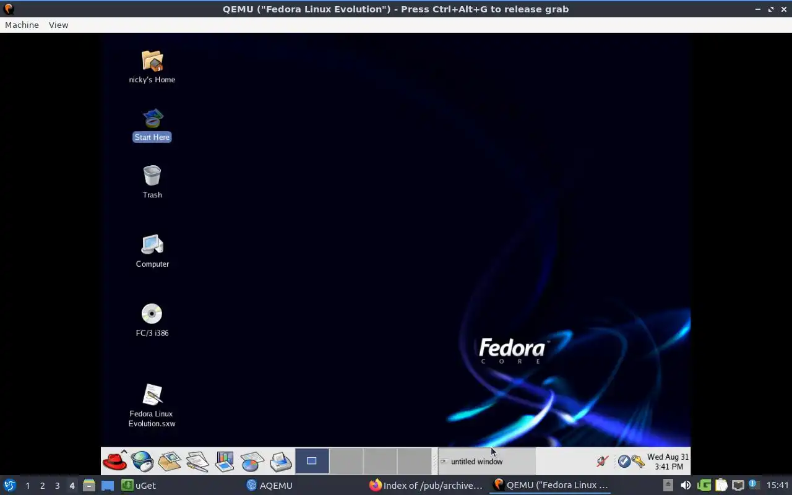Switch to the uGet taskbar window
Screen dimensions: 792x495
[x=179, y=485]
